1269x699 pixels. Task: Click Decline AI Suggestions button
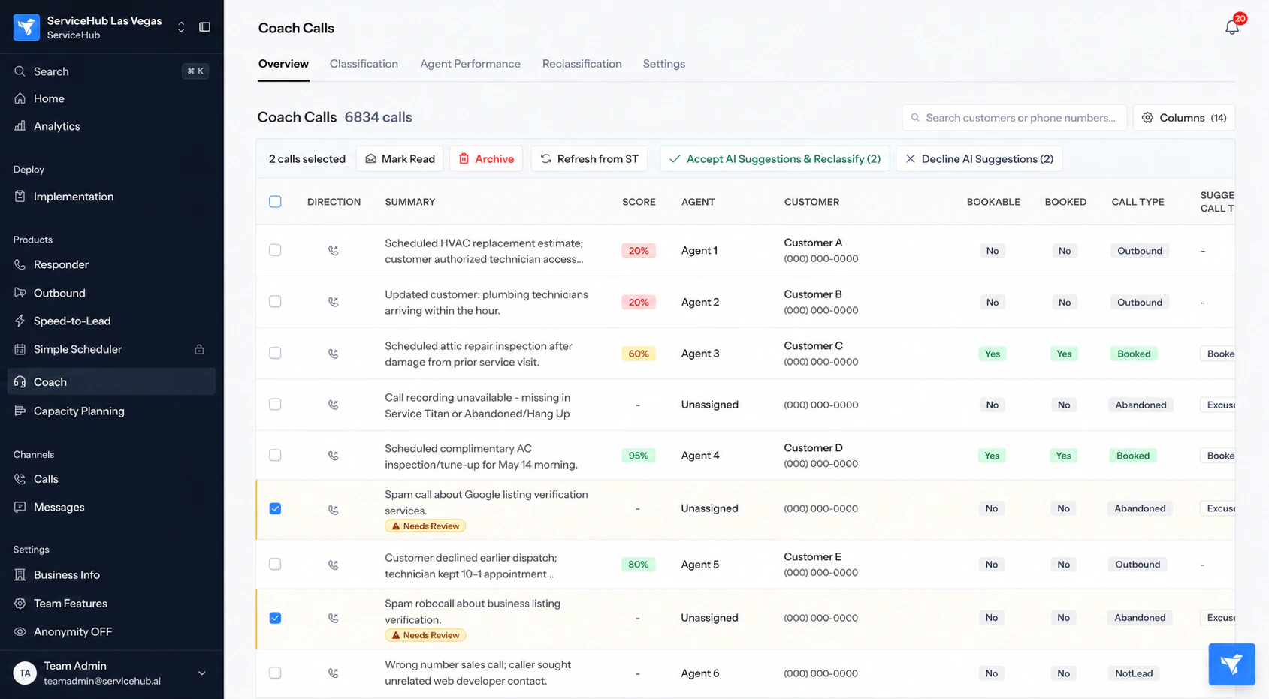click(979, 159)
